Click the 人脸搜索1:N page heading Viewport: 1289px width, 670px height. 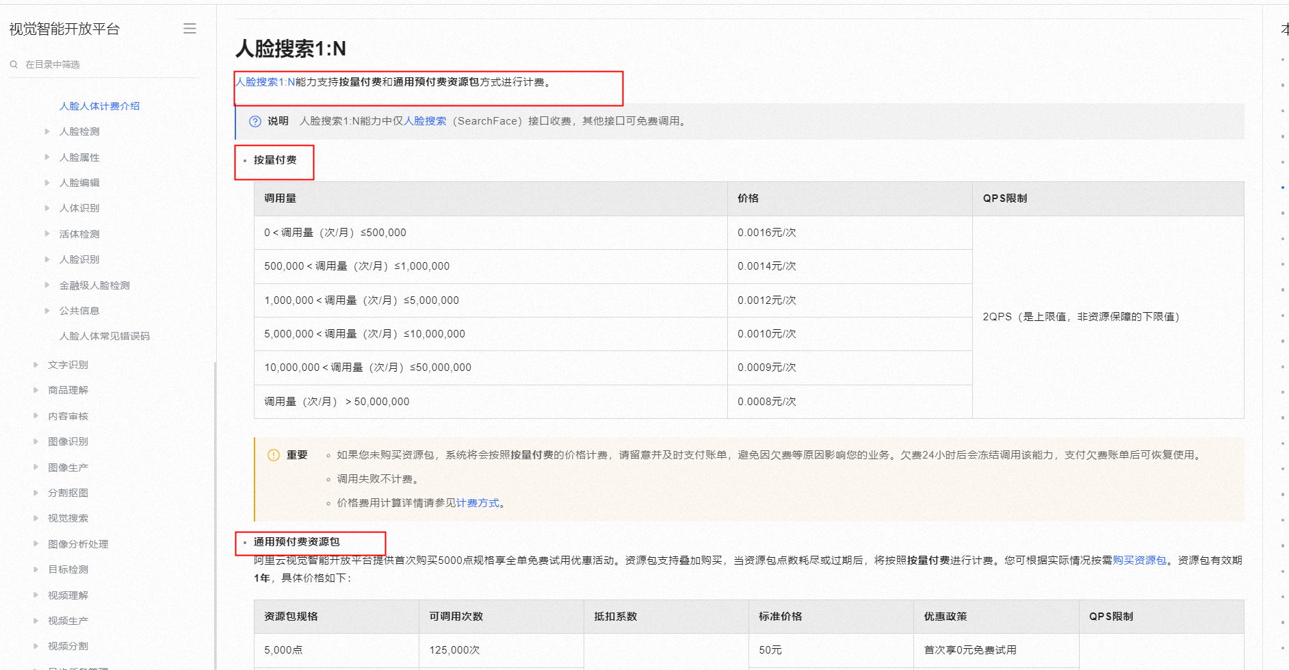291,49
